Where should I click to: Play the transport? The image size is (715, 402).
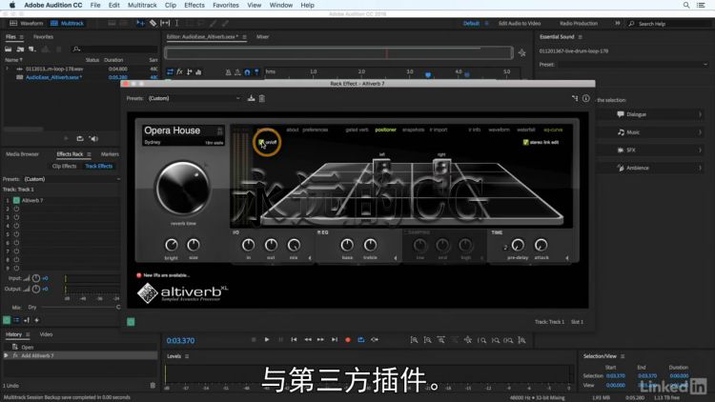tap(267, 339)
